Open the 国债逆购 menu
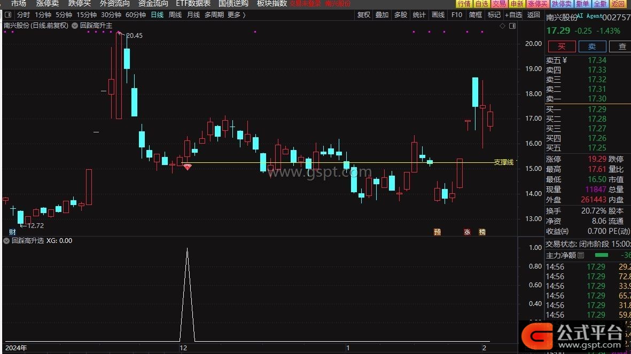This screenshot has height=354, width=631. pyautogui.click(x=234, y=4)
